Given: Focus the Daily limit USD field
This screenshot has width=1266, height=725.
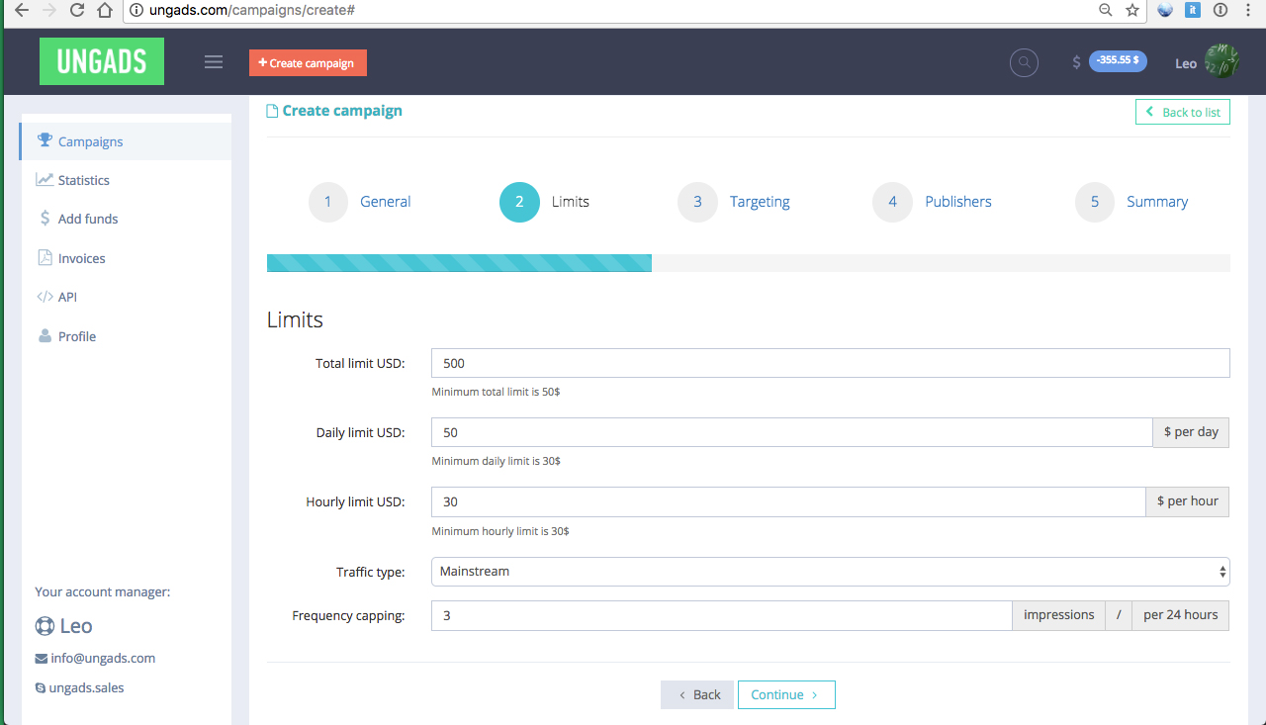Looking at the screenshot, I should (x=792, y=432).
